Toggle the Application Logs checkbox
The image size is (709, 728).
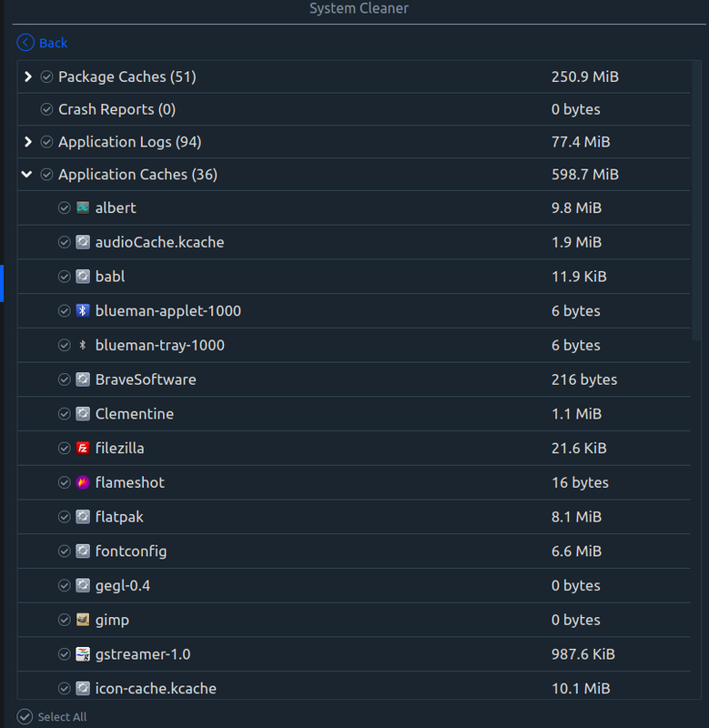pyautogui.click(x=46, y=142)
